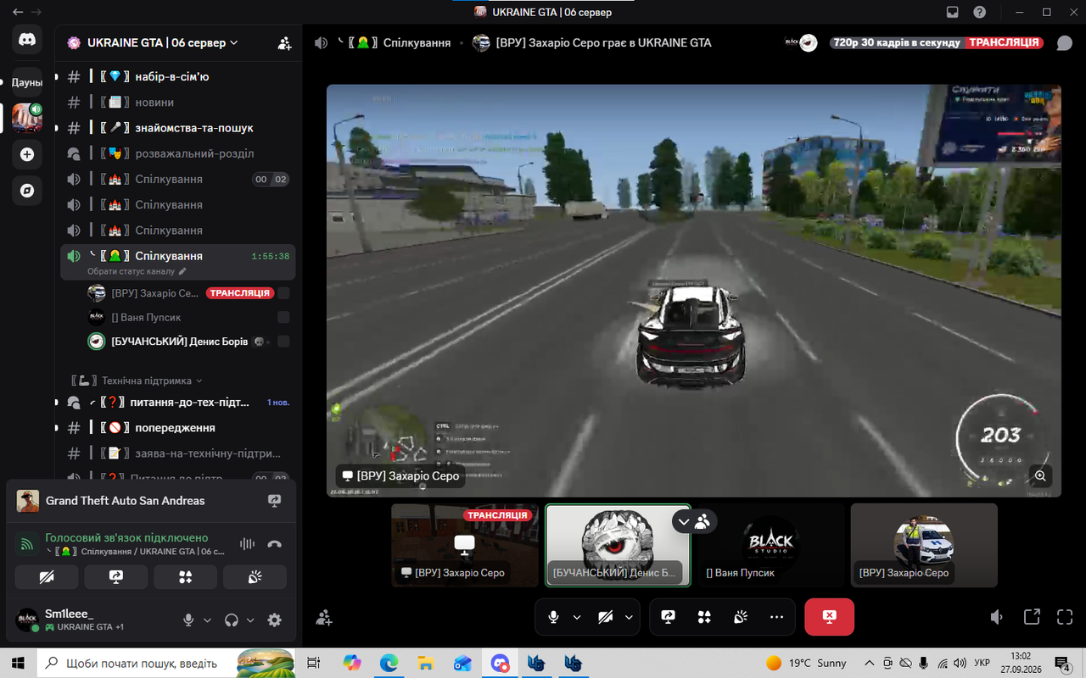Click the invite friends icon left of call bar

(323, 618)
